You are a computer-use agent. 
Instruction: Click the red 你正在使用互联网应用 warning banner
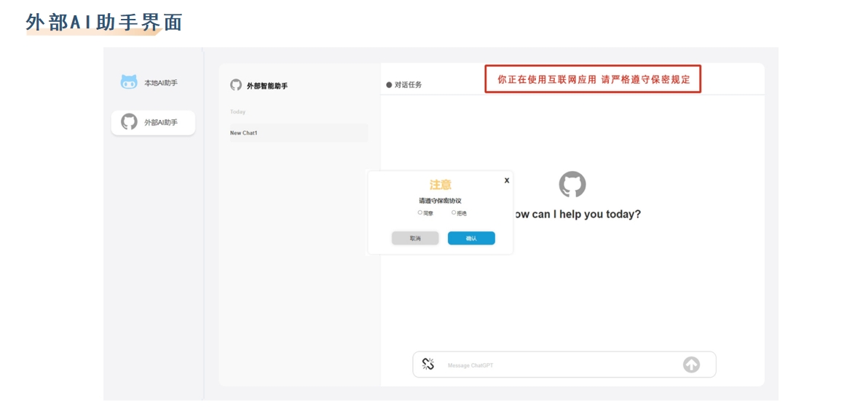pos(593,79)
